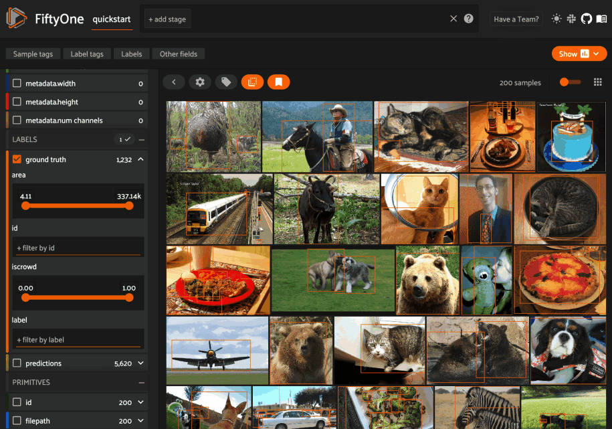This screenshot has height=429, width=612.
Task: Collapse the PRIMITIVES group with minus icon
Action: (x=142, y=383)
